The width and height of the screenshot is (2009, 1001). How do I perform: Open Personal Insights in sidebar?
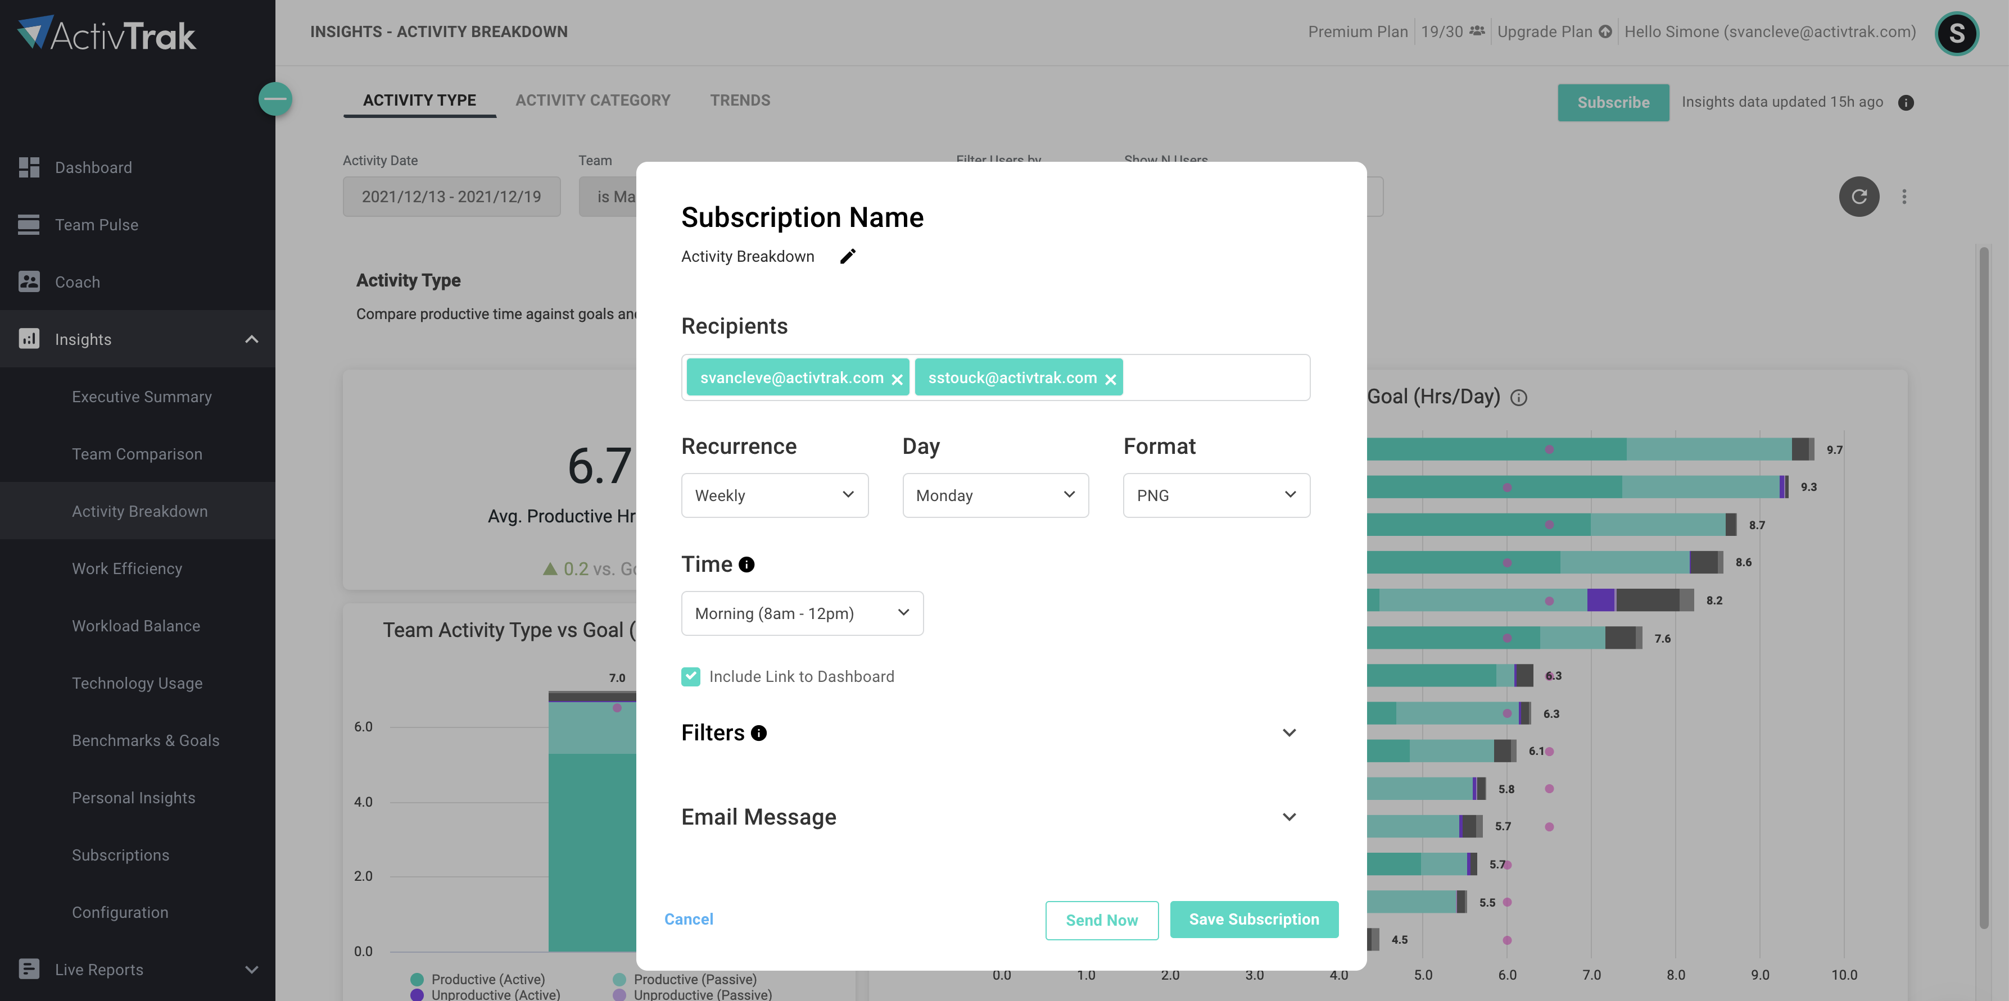[133, 798]
